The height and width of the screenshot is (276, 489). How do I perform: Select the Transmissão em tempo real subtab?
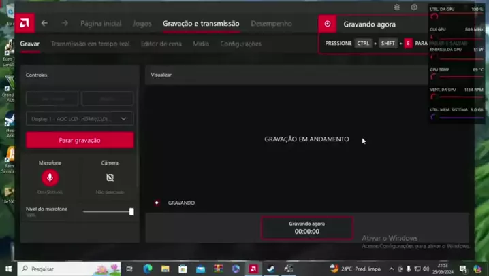[90, 44]
